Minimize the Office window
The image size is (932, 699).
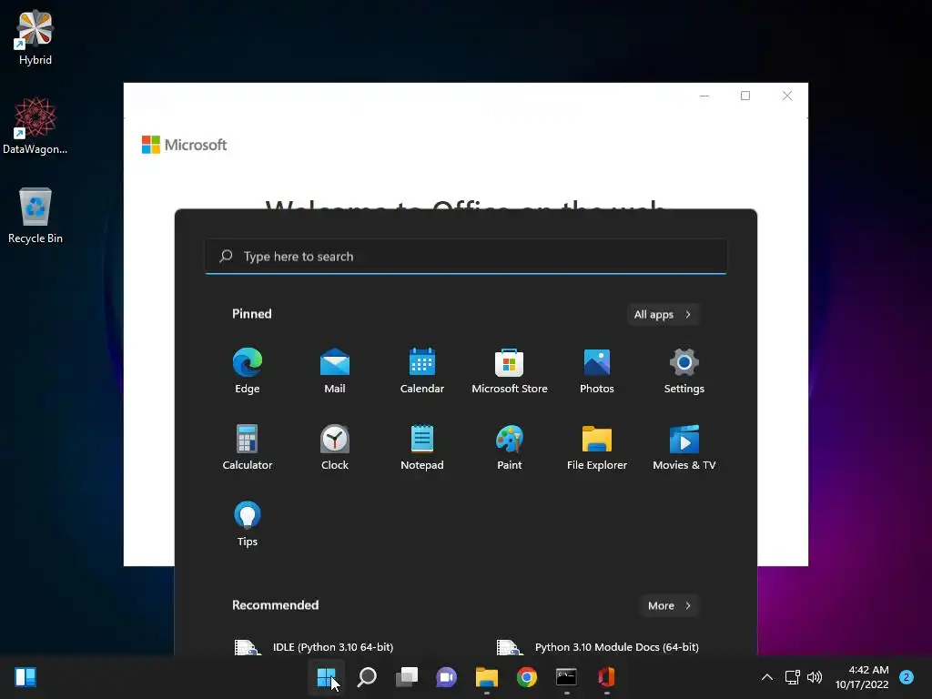[x=704, y=96]
